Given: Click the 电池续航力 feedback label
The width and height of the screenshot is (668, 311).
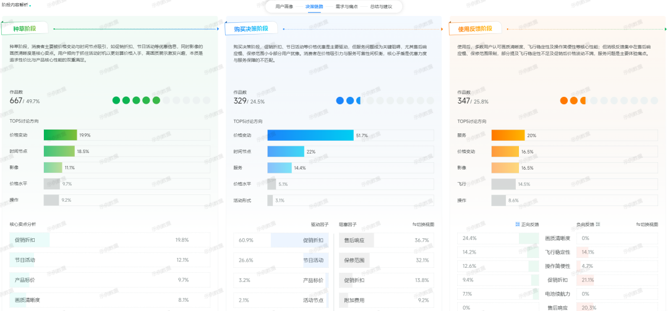Looking at the screenshot, I should point(558,294).
